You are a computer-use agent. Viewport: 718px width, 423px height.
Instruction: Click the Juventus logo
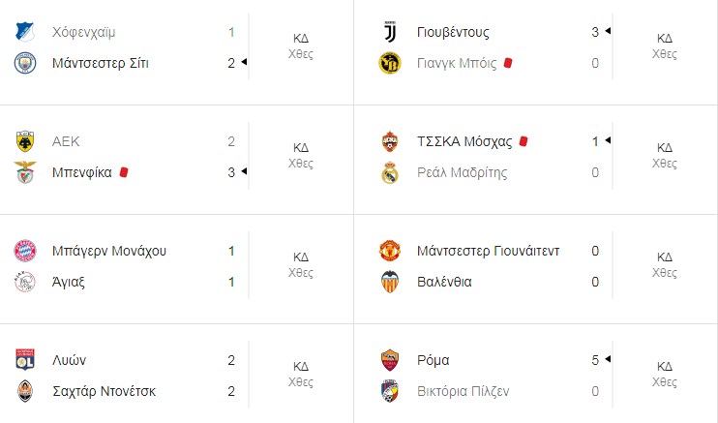tap(390, 32)
